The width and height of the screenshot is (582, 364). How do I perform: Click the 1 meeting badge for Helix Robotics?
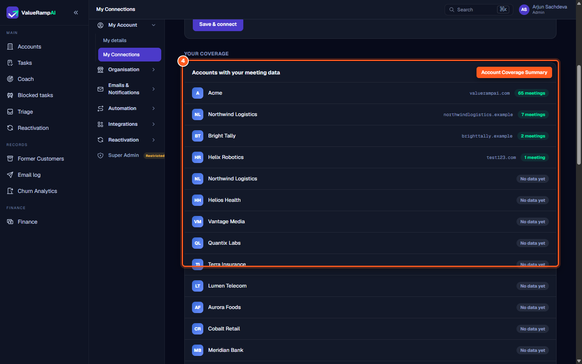point(535,157)
